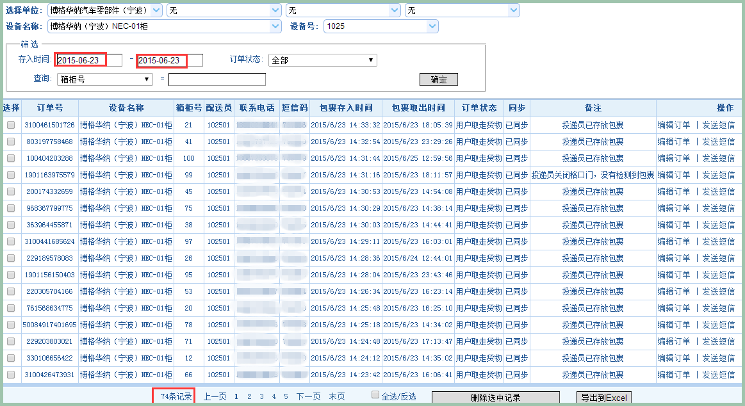Open the 选择单位 company dropdown
This screenshot has height=406, width=745.
tap(105, 10)
